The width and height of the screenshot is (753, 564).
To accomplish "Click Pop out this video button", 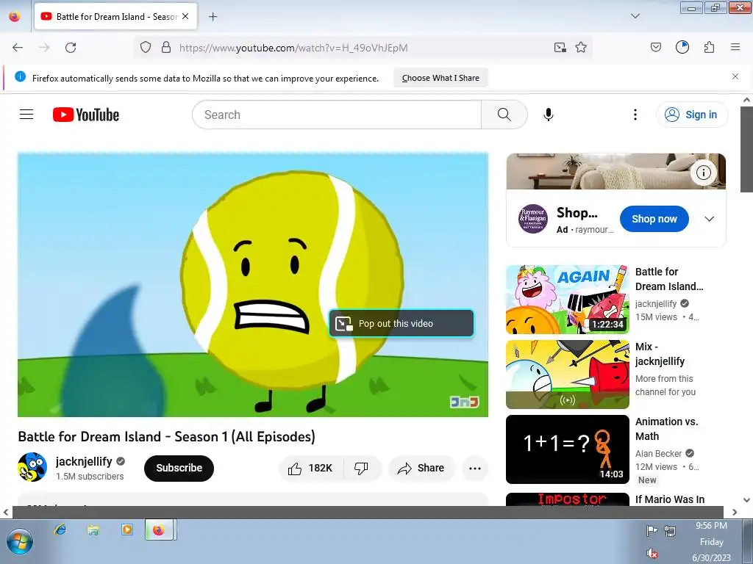I will pyautogui.click(x=402, y=324).
